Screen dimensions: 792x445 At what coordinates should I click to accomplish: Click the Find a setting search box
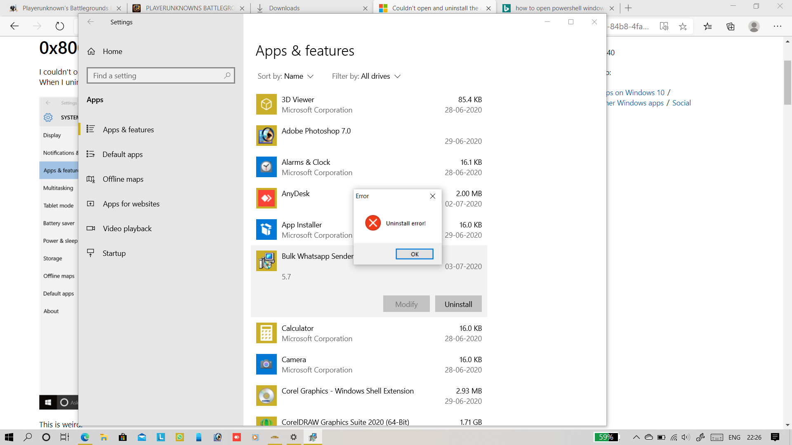[x=161, y=76]
